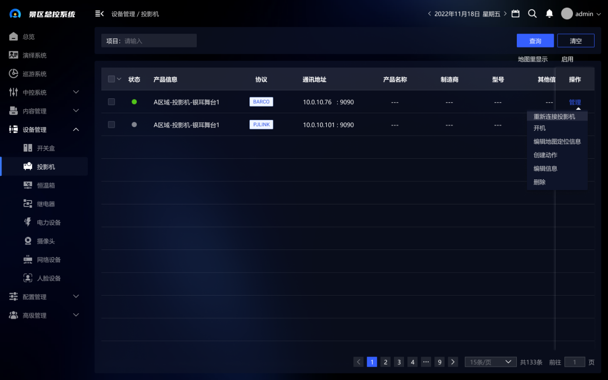The height and width of the screenshot is (380, 608).
Task: Open the 15条/页 page size dropdown
Action: coord(490,362)
